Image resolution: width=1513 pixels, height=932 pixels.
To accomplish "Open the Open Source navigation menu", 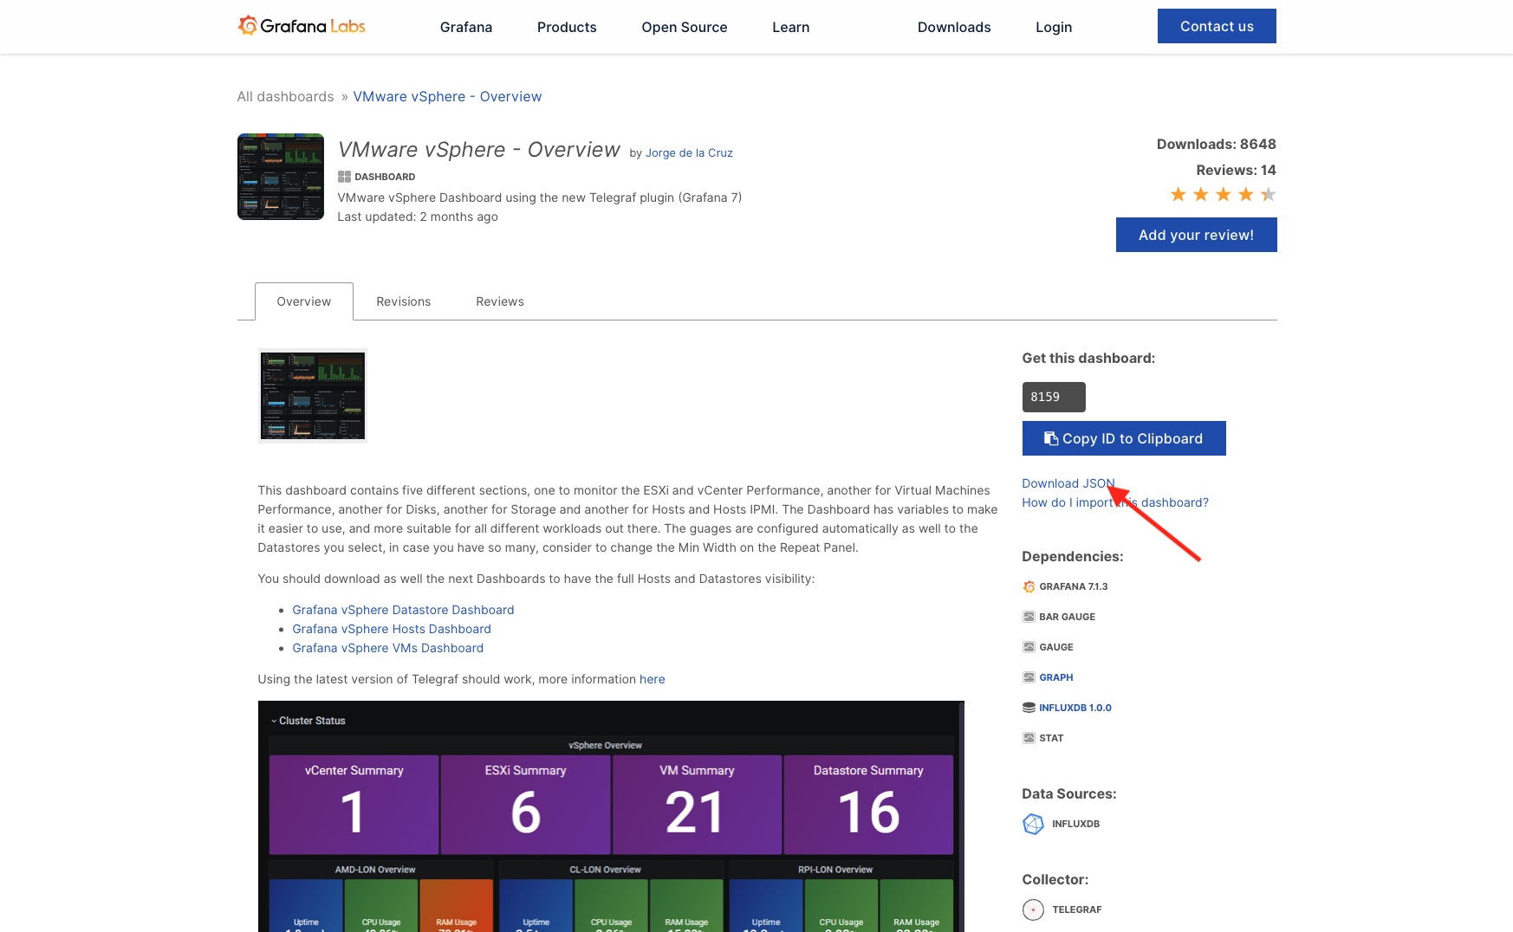I will click(685, 27).
